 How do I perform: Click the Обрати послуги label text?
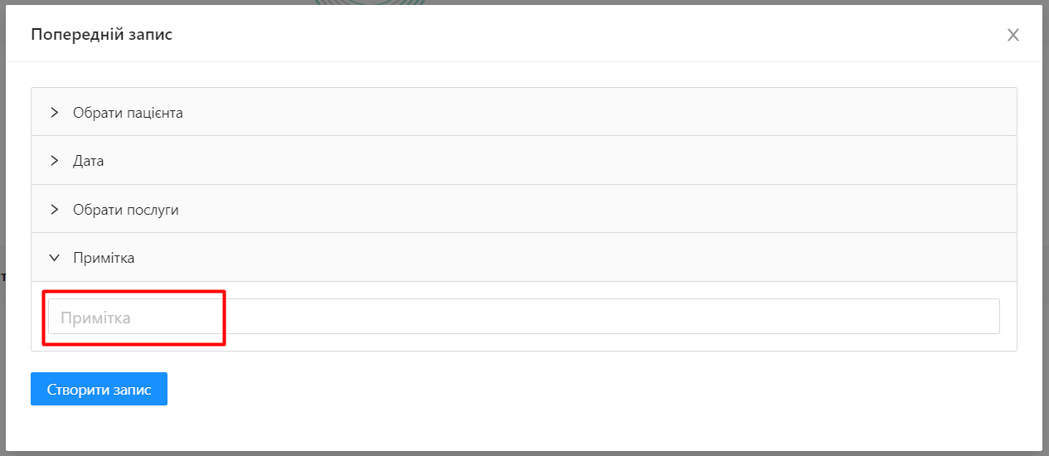tap(126, 210)
